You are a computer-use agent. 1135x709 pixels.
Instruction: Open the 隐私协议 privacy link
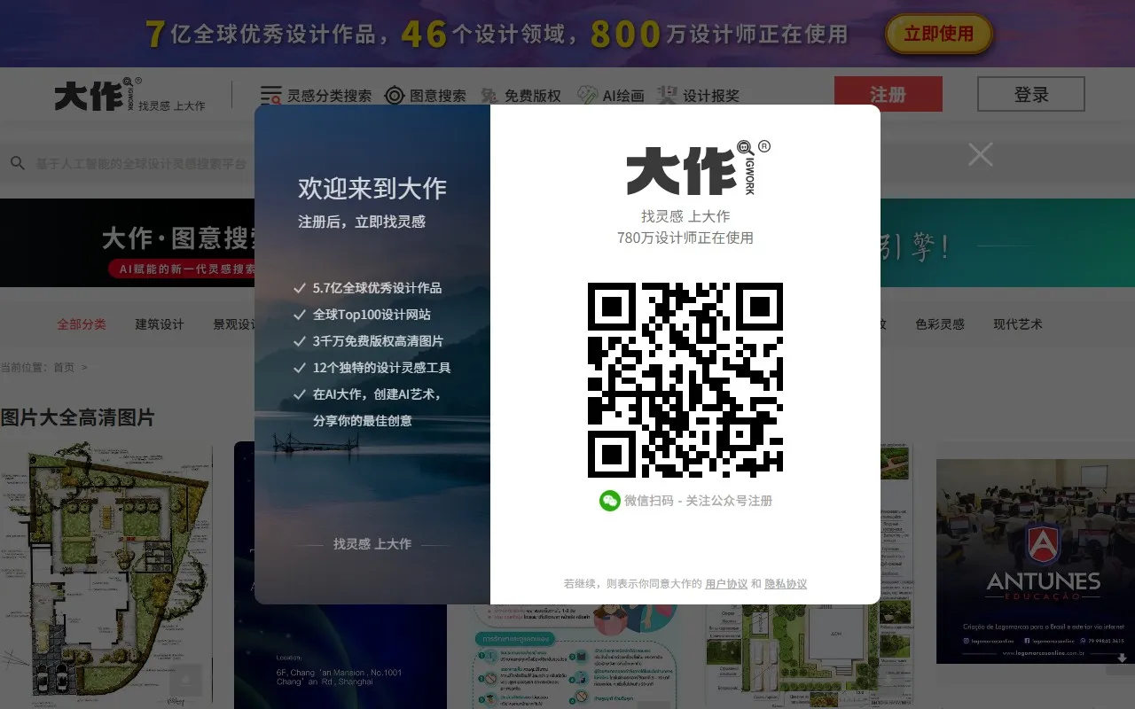tap(785, 583)
